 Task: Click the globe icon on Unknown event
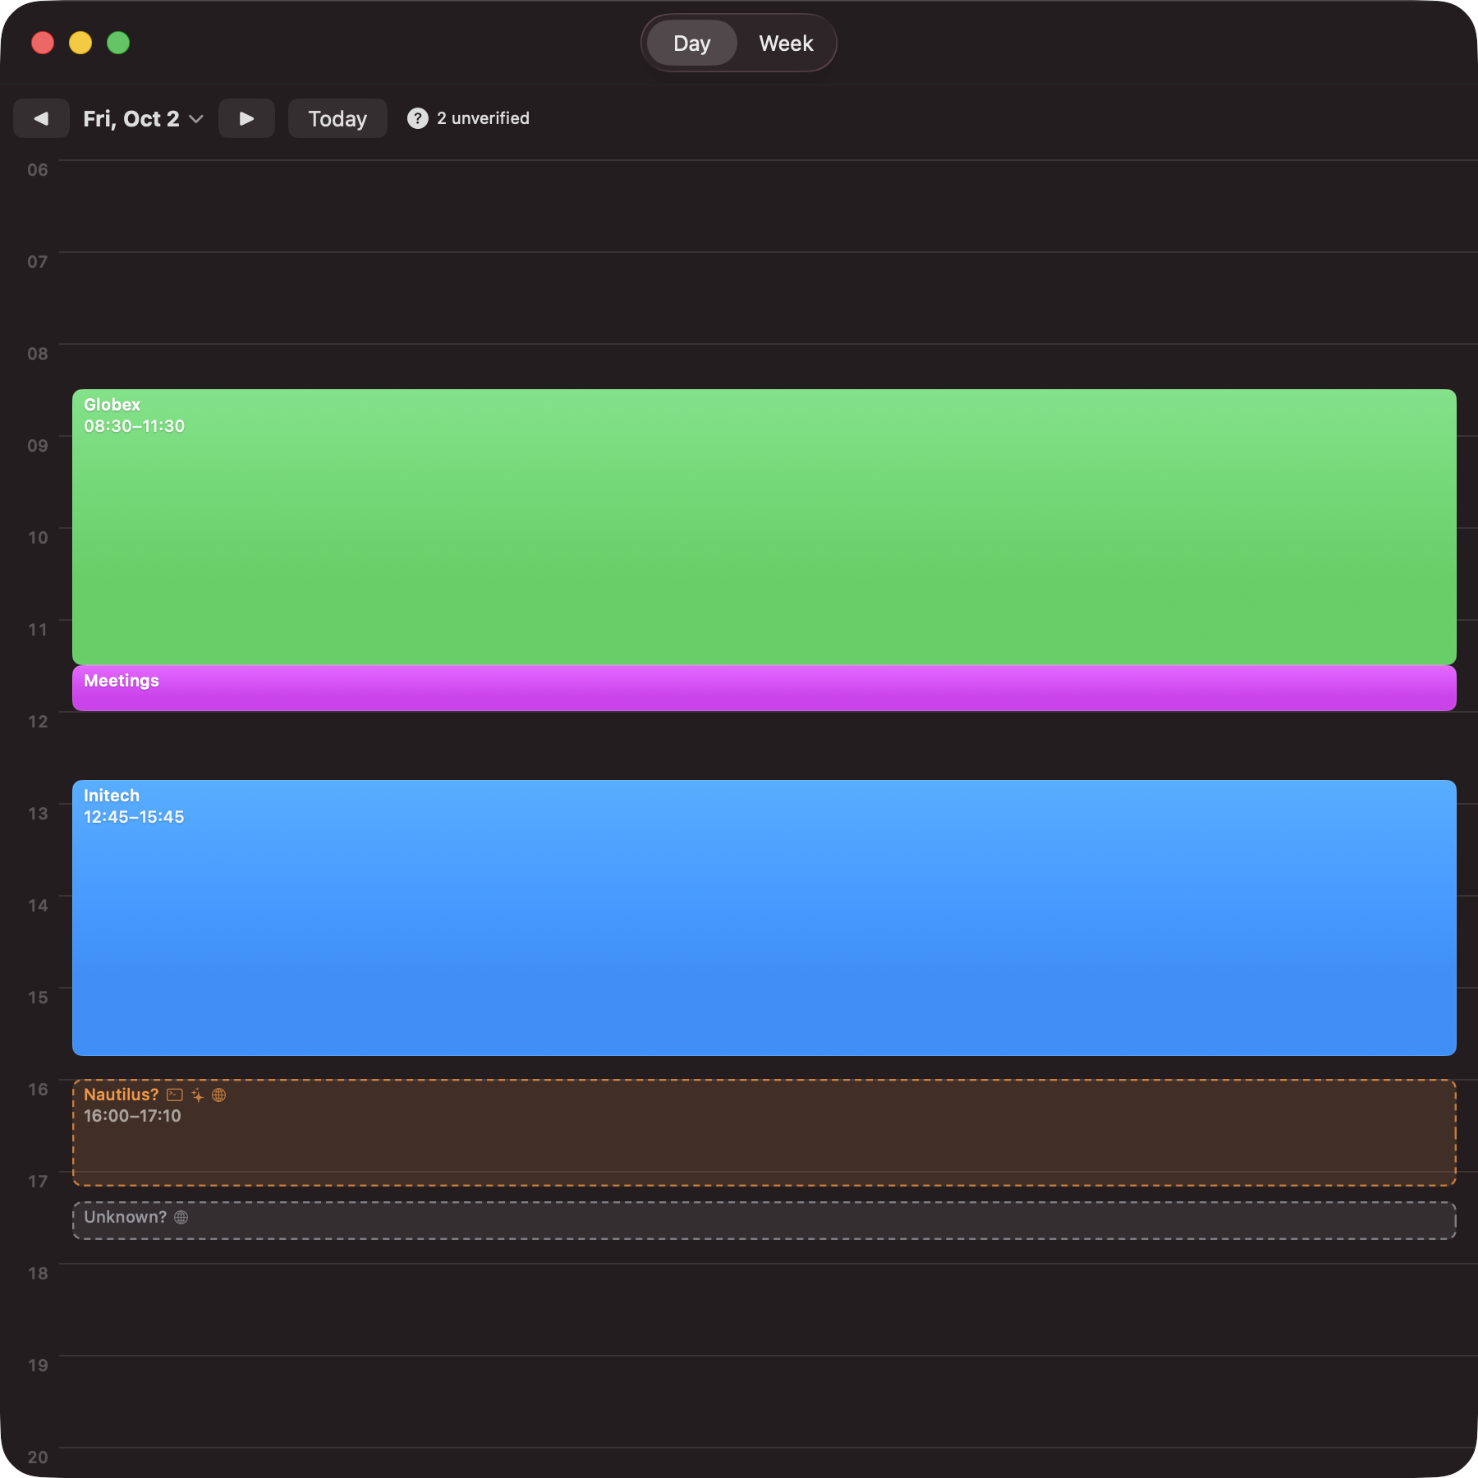[181, 1217]
